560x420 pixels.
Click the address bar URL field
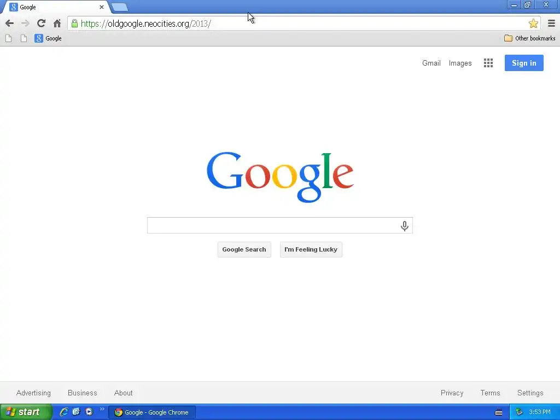click(304, 24)
